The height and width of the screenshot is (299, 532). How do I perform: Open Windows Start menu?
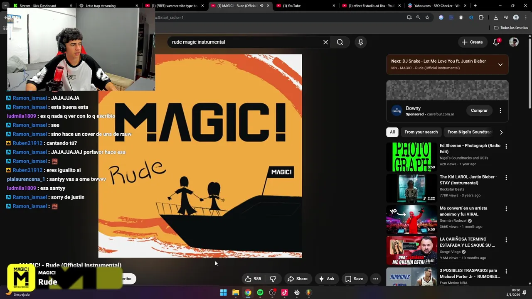point(223,292)
